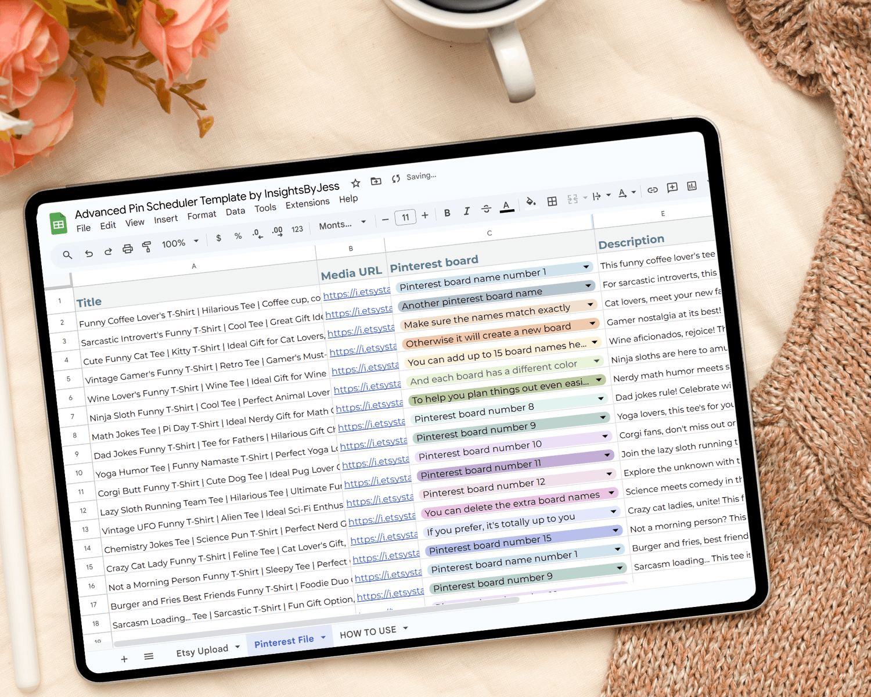871x697 pixels.
Task: Open the Data menu
Action: (x=235, y=212)
